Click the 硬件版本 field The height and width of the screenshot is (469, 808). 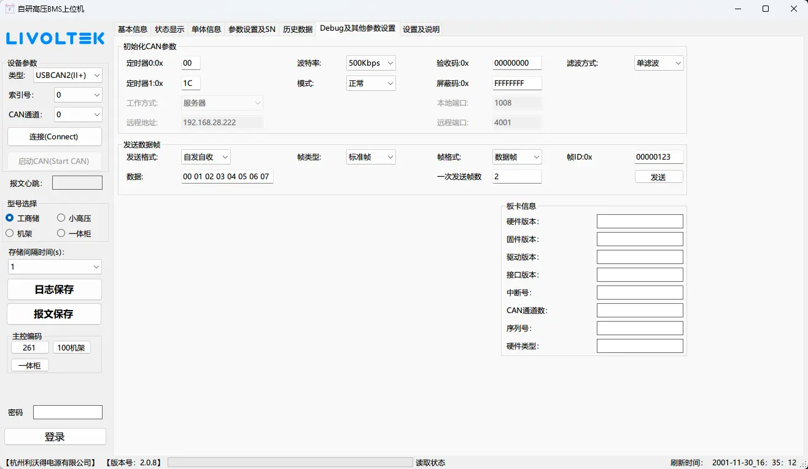640,222
